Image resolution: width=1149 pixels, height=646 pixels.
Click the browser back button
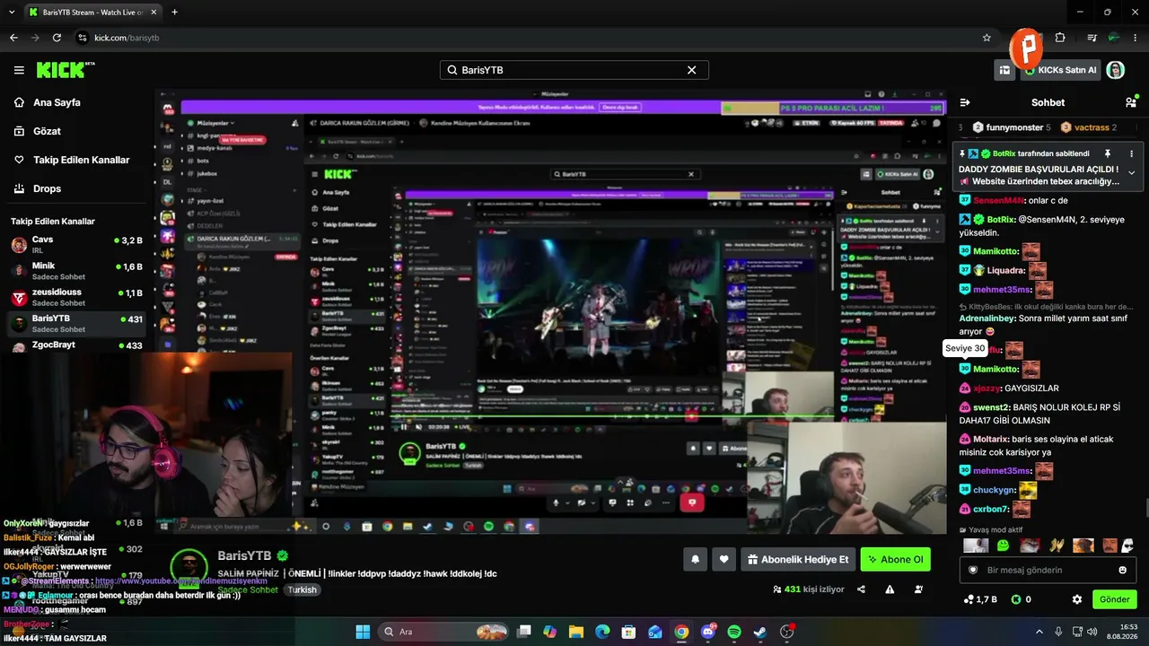pos(13,38)
